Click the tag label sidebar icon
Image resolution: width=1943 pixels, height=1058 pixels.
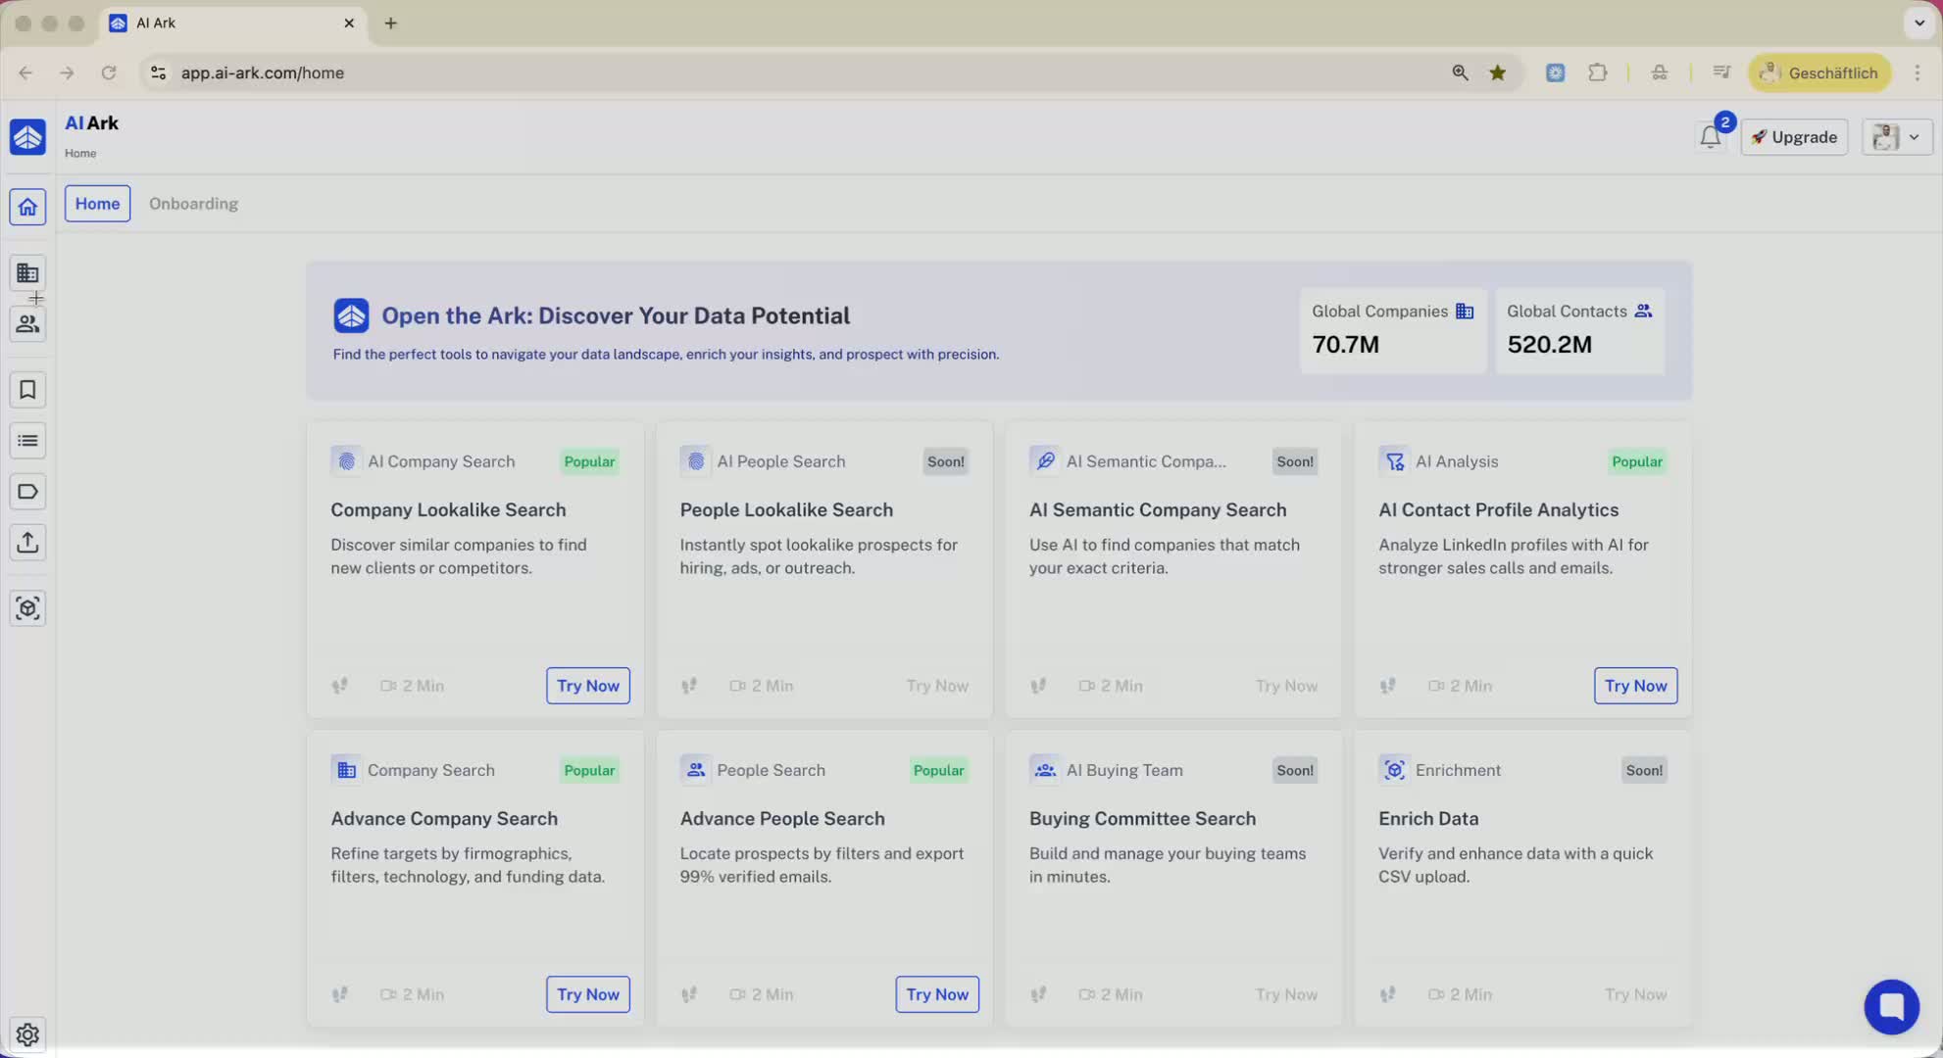click(27, 492)
